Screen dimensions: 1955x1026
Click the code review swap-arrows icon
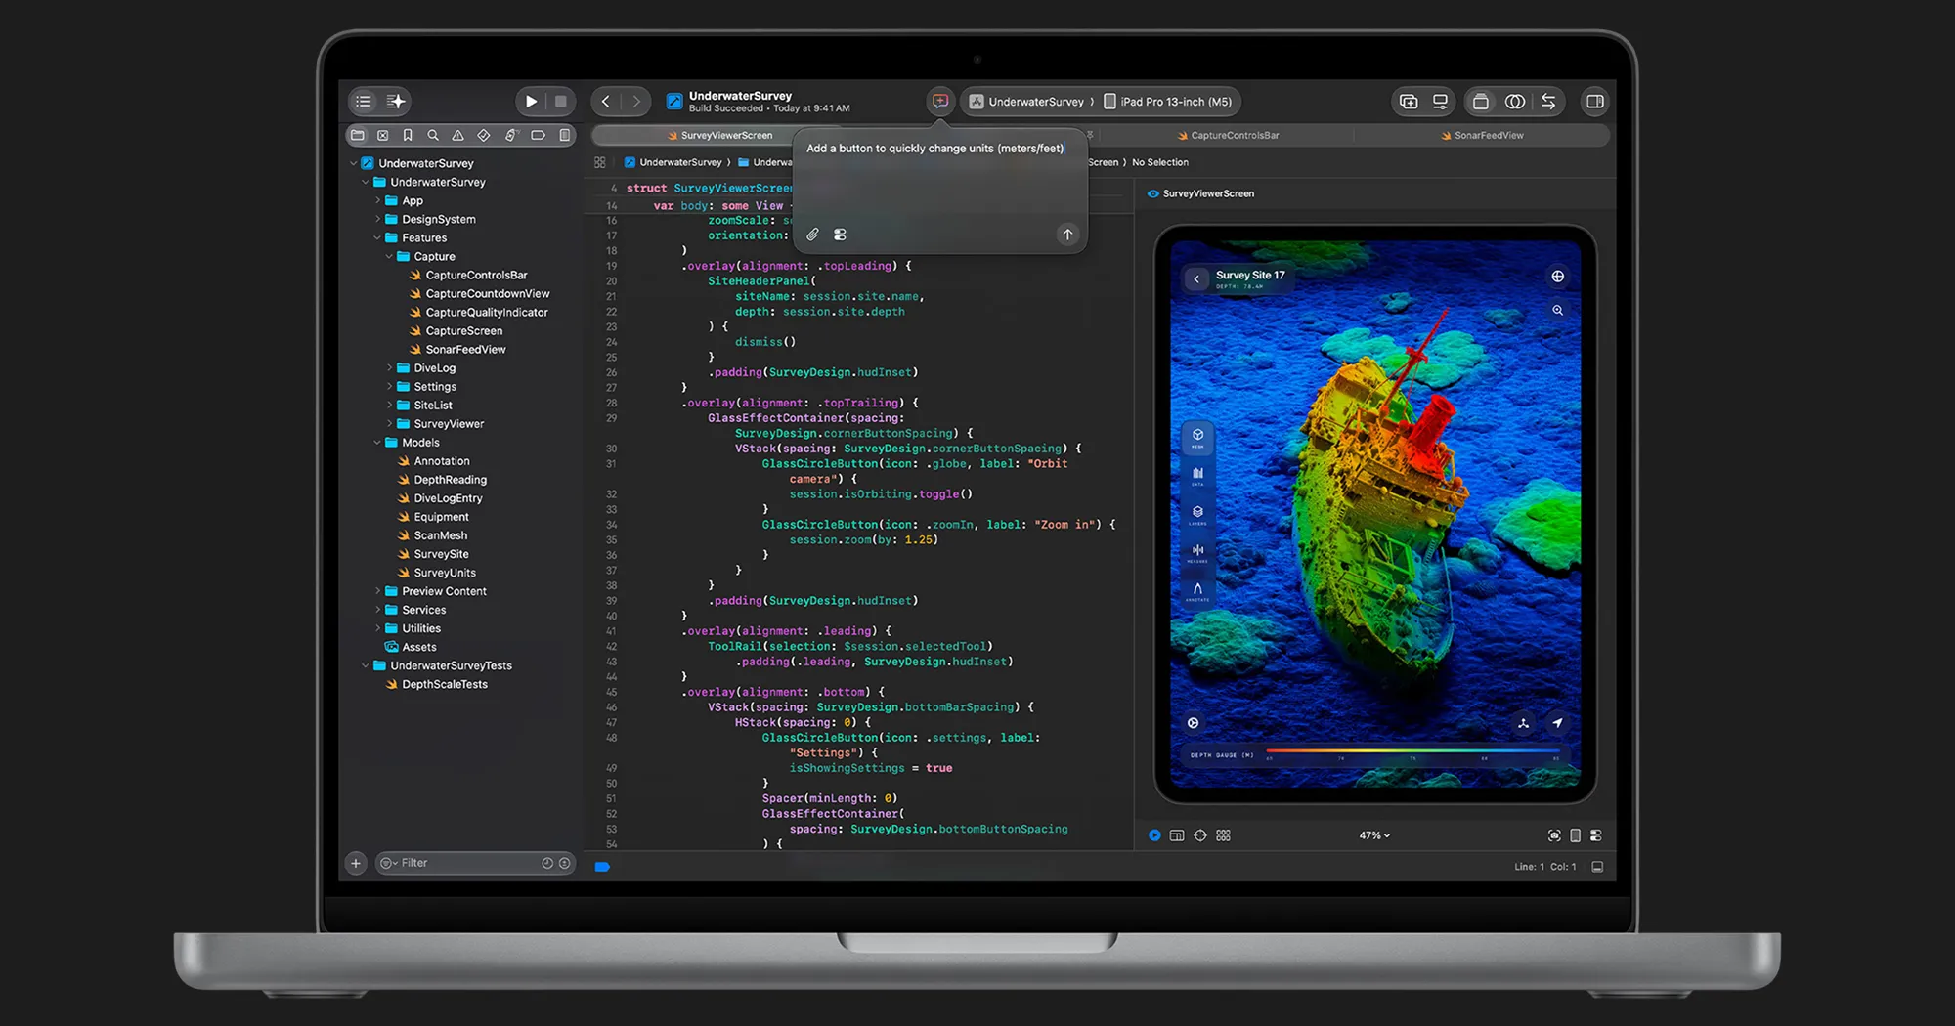(1548, 102)
